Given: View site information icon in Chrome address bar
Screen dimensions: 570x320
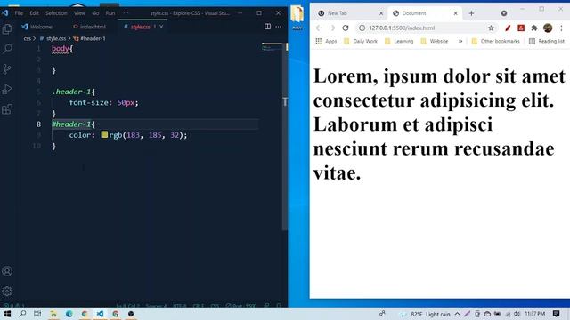Looking at the screenshot, I should [362, 28].
